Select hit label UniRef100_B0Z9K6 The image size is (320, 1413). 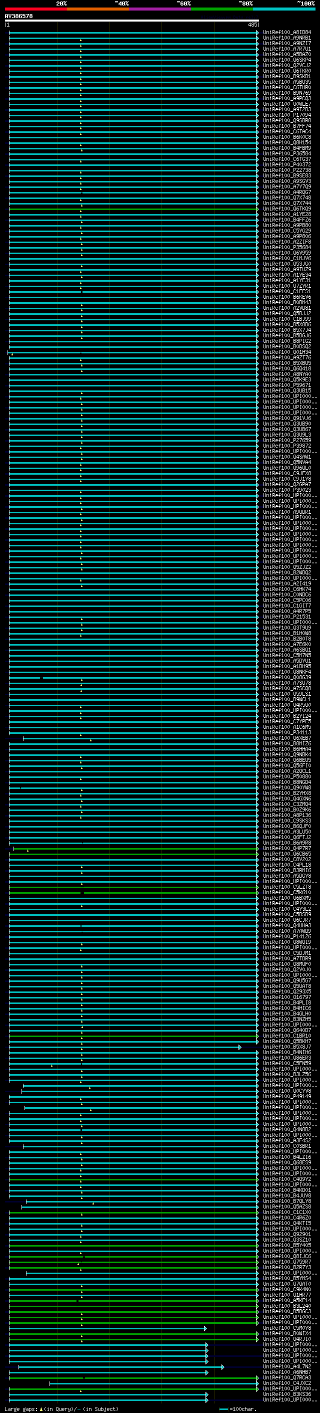coord(287,810)
